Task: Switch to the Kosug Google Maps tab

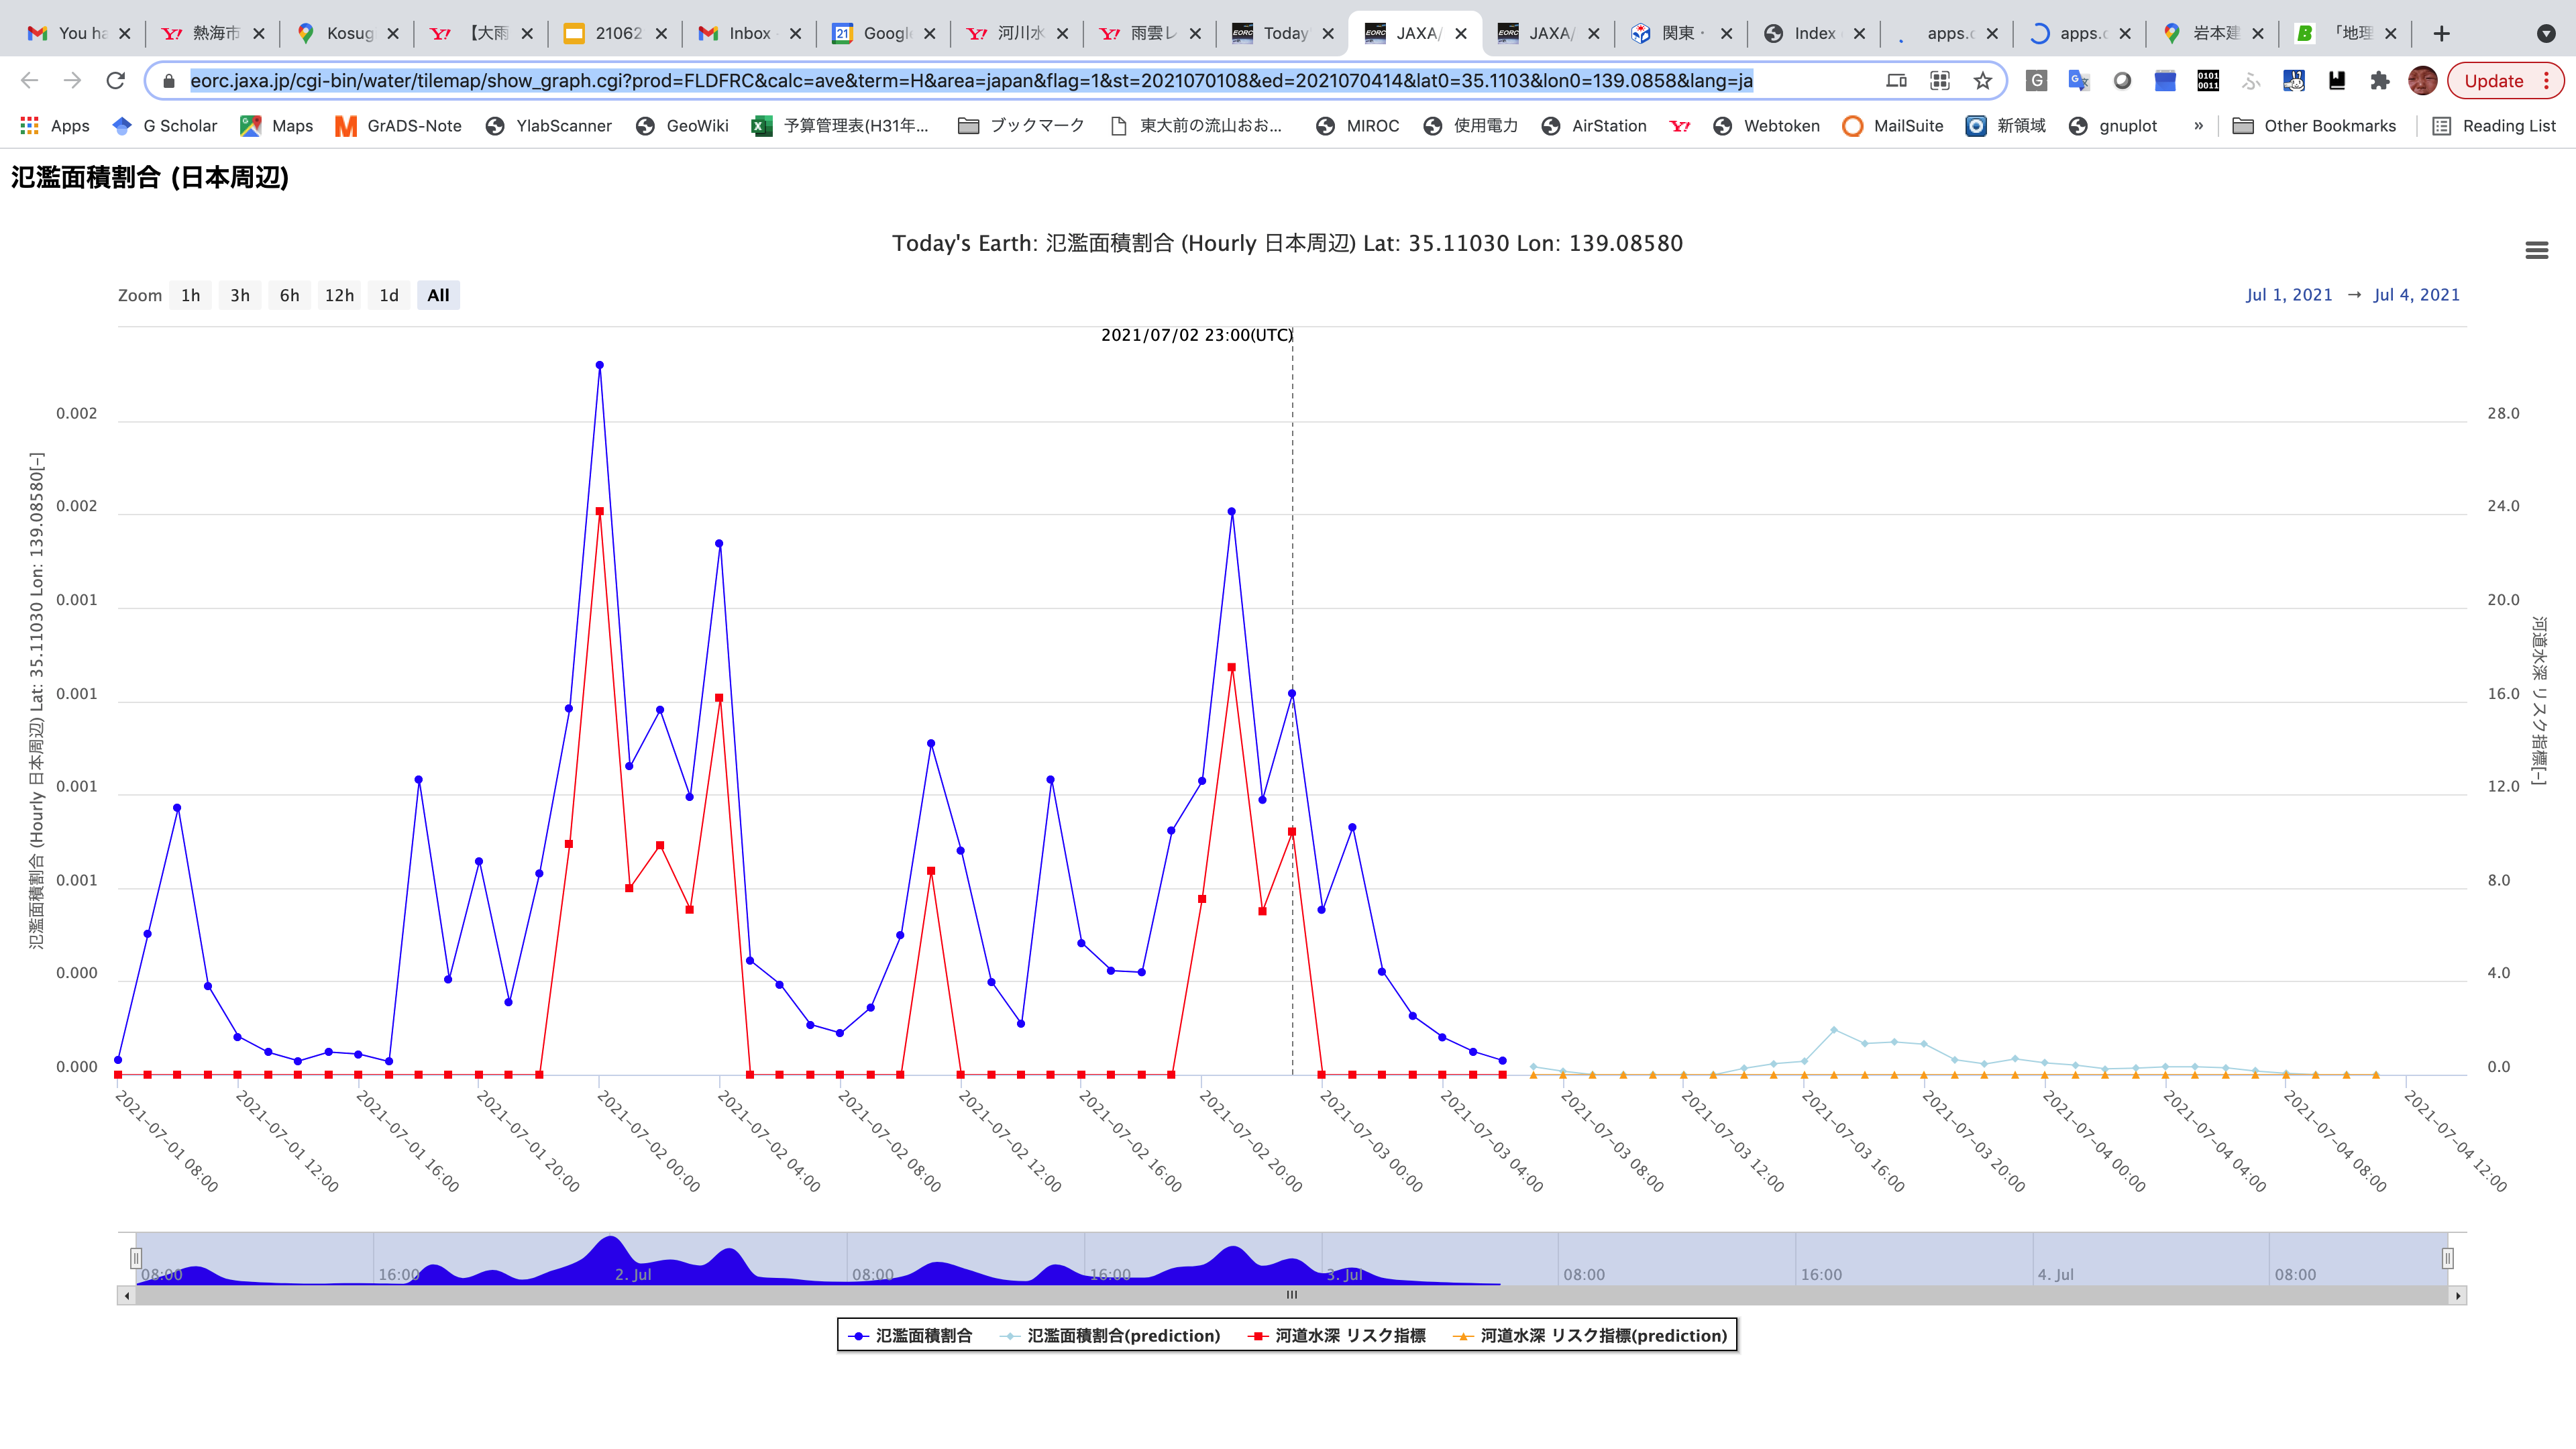Action: (x=348, y=33)
